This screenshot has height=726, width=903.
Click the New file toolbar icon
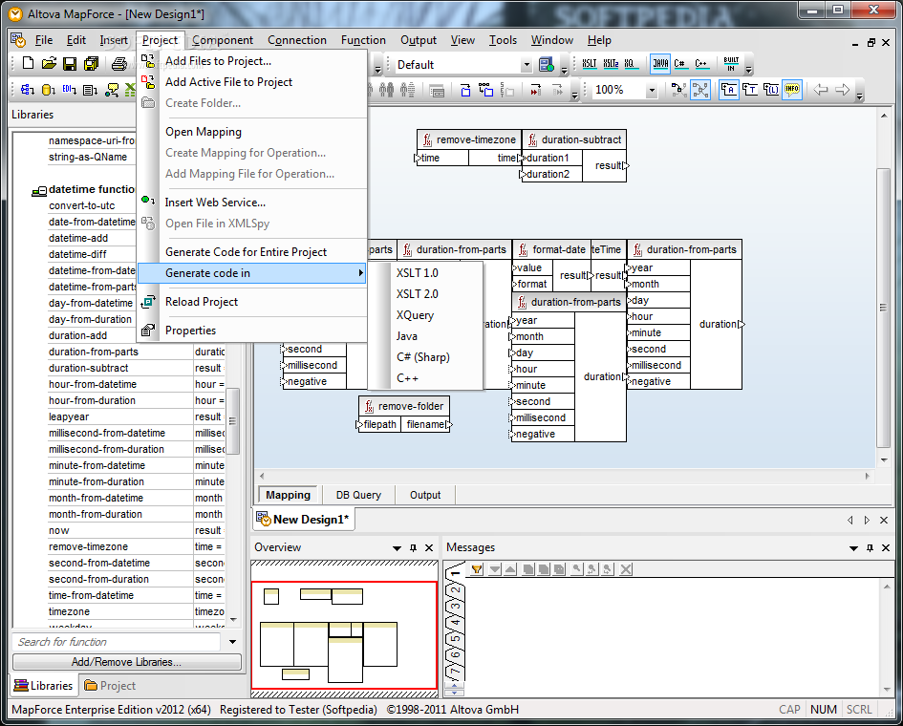click(28, 63)
